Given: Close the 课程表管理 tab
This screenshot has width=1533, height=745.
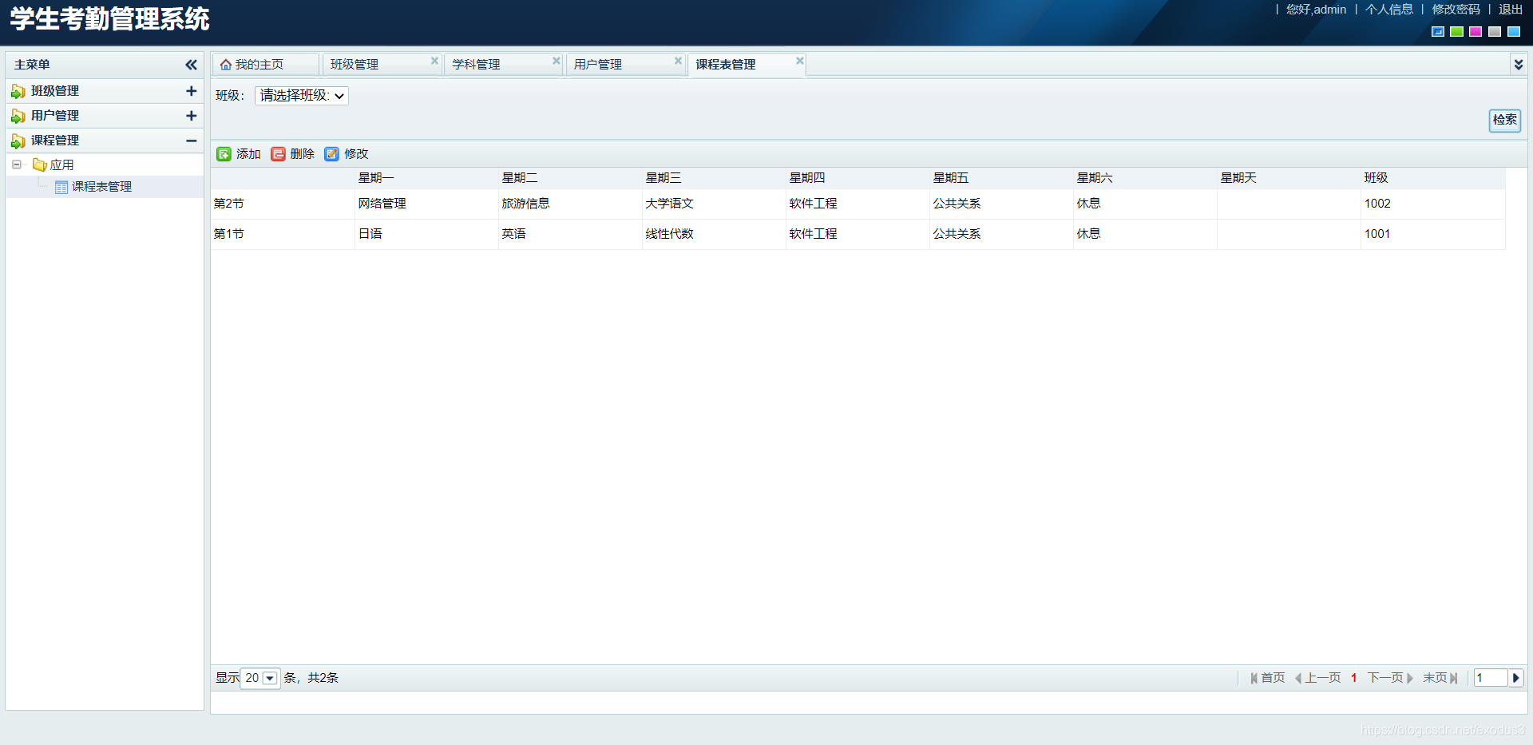Looking at the screenshot, I should click(x=799, y=61).
